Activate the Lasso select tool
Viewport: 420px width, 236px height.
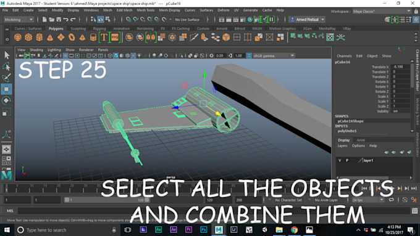(x=6, y=67)
